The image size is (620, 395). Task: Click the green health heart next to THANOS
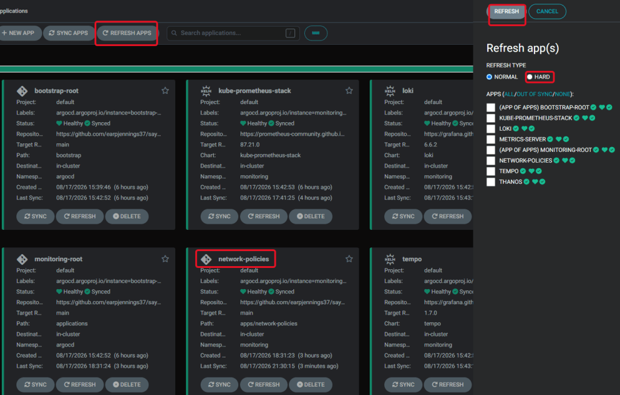pos(535,182)
